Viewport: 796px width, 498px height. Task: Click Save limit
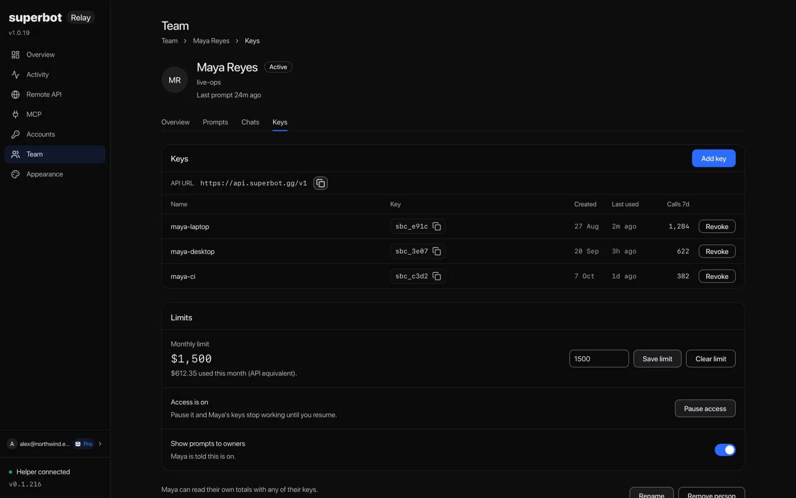pyautogui.click(x=657, y=359)
